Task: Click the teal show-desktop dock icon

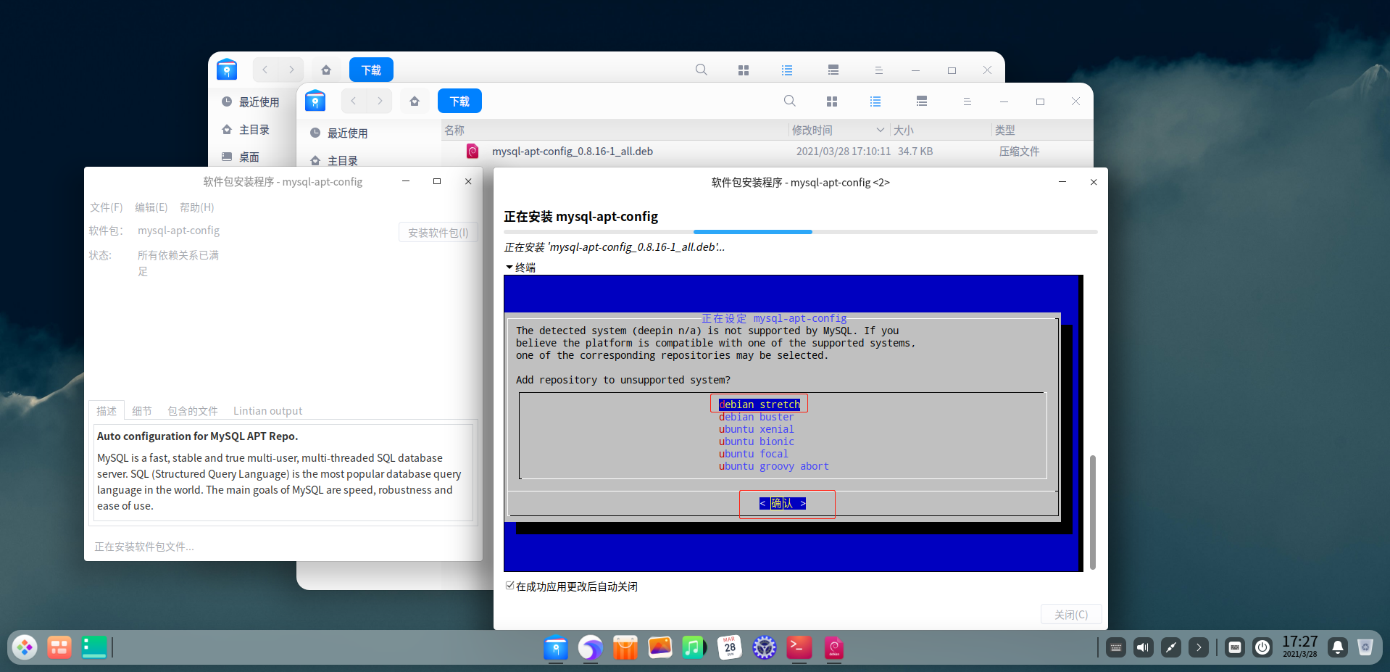Action: 94,647
